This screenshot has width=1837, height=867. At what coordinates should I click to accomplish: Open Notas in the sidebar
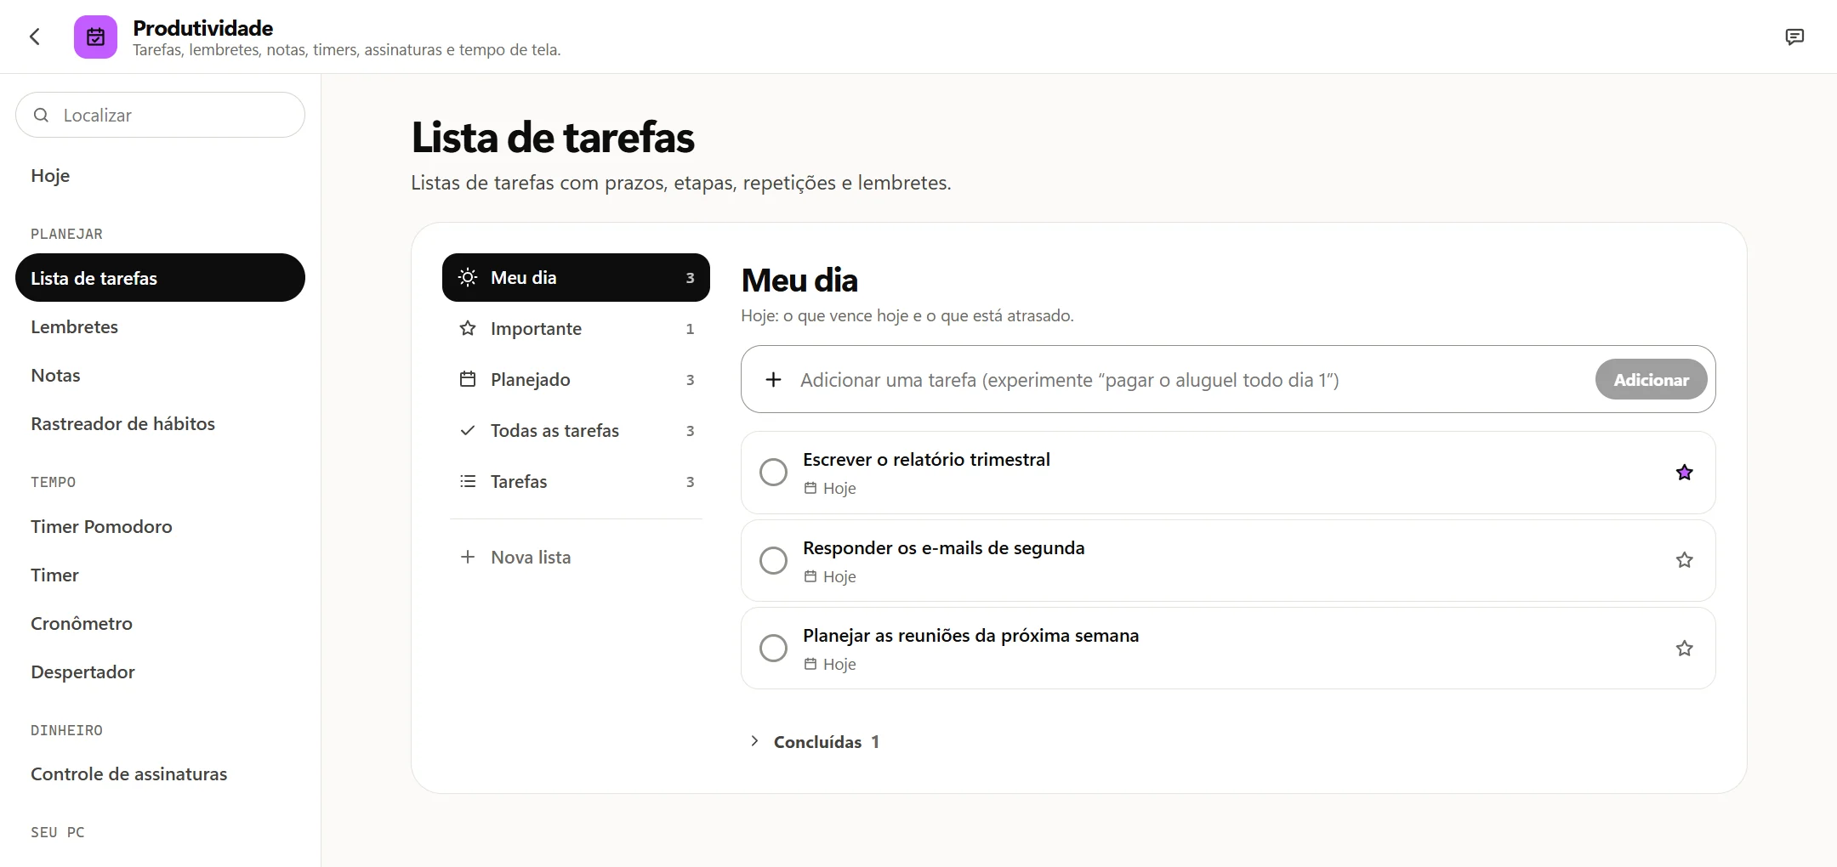160,375
